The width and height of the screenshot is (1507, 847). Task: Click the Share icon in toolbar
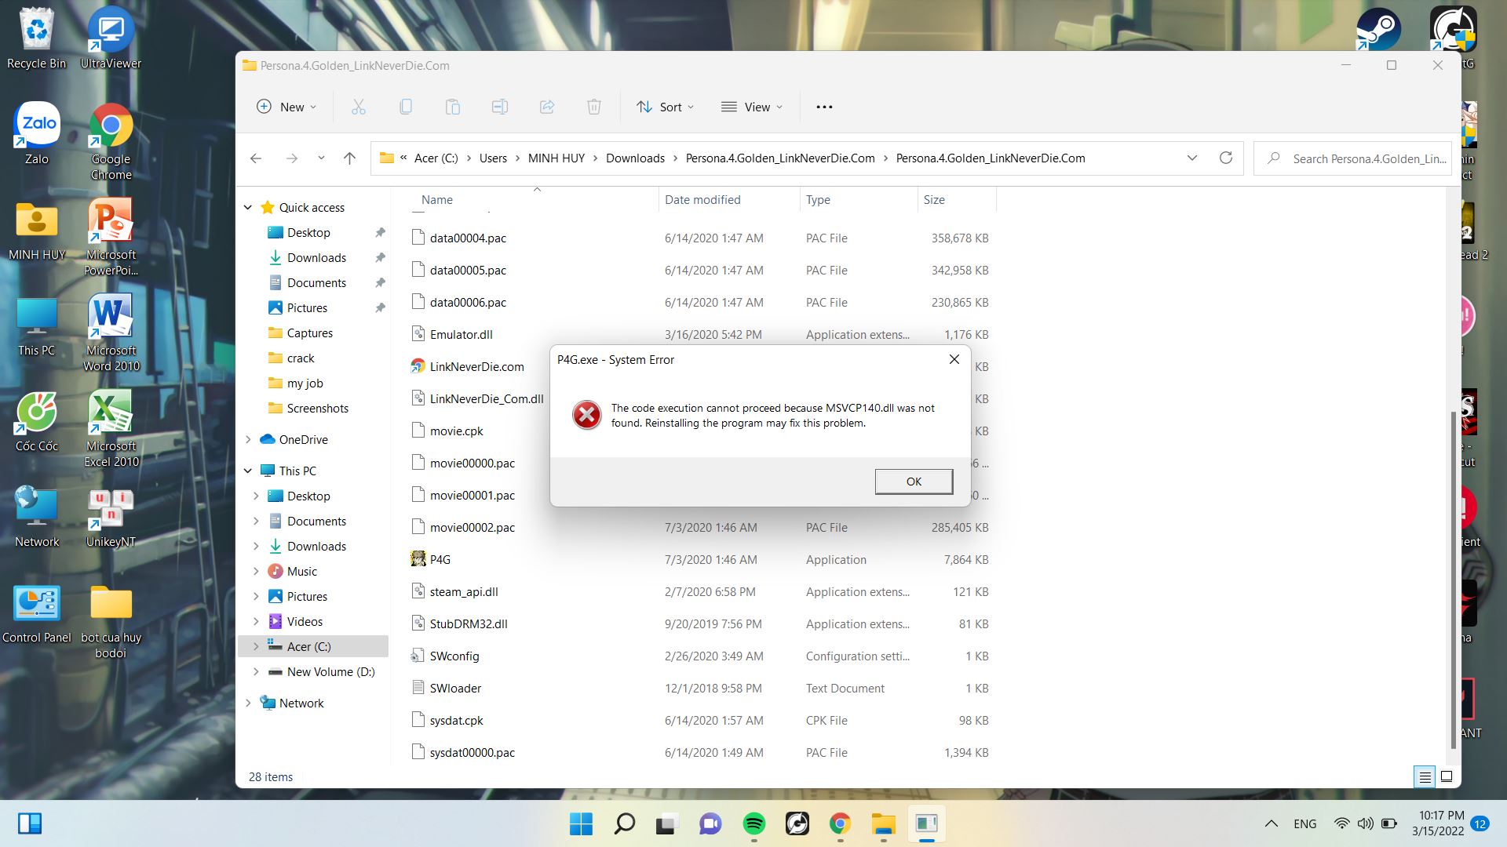(547, 107)
